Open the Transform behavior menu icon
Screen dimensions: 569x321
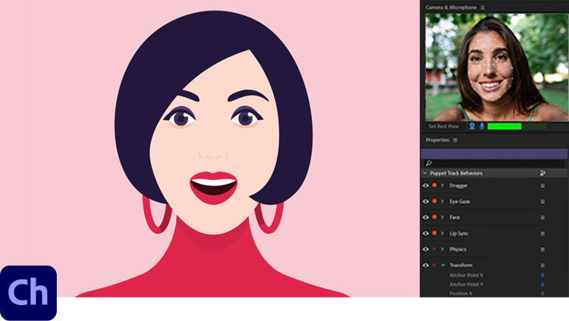(542, 266)
